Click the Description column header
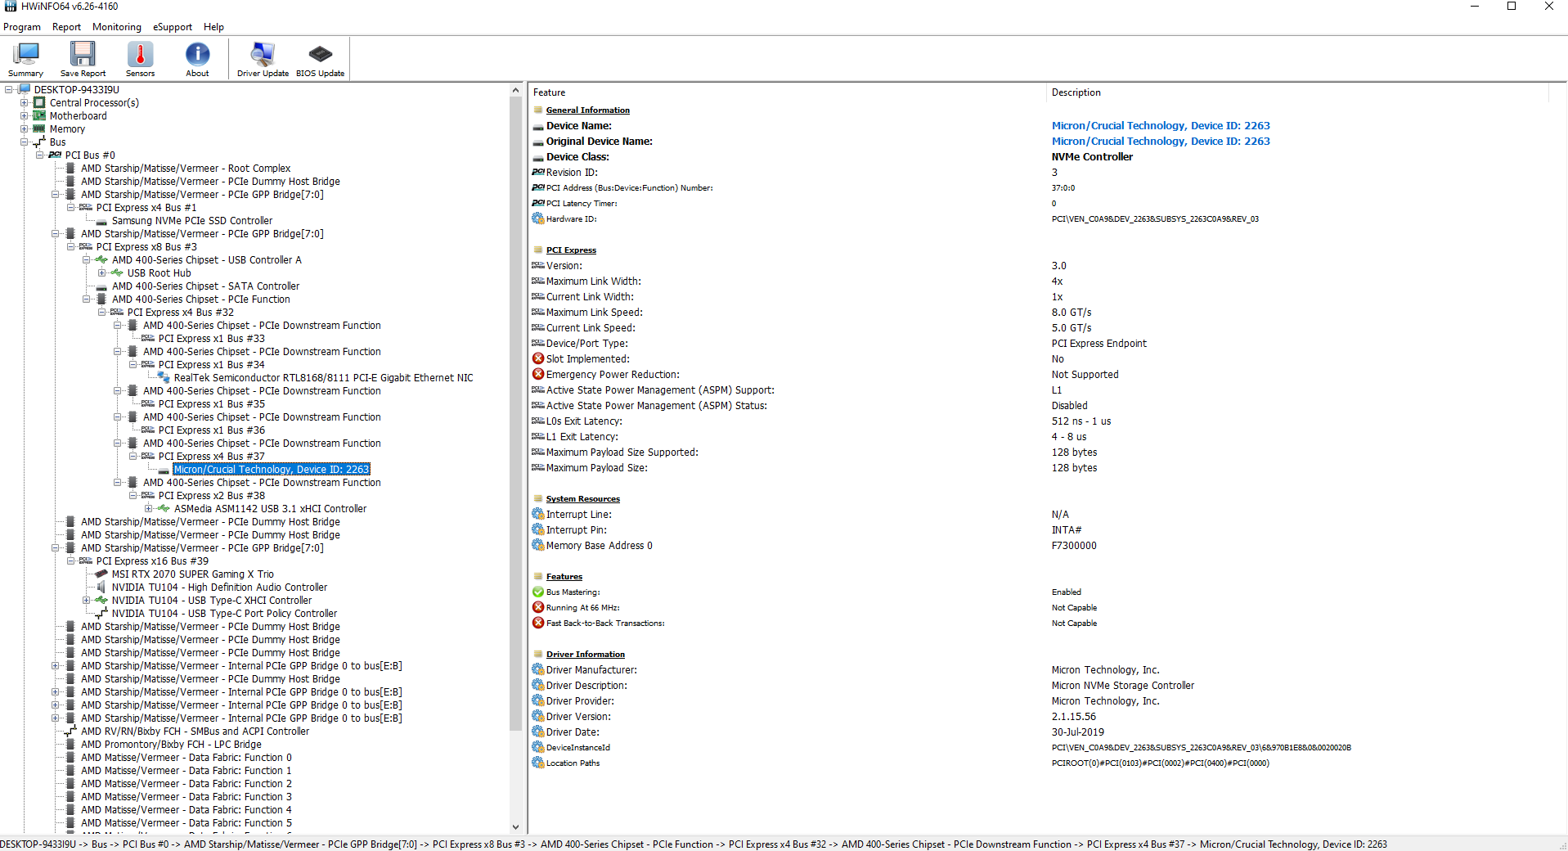The image size is (1568, 851). click(1298, 92)
